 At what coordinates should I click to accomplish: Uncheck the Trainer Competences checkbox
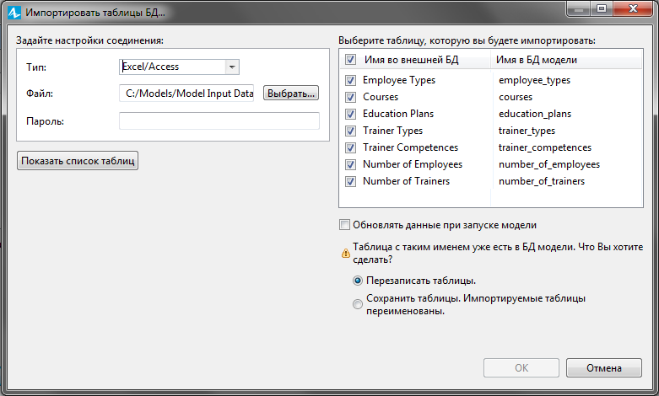tap(350, 147)
